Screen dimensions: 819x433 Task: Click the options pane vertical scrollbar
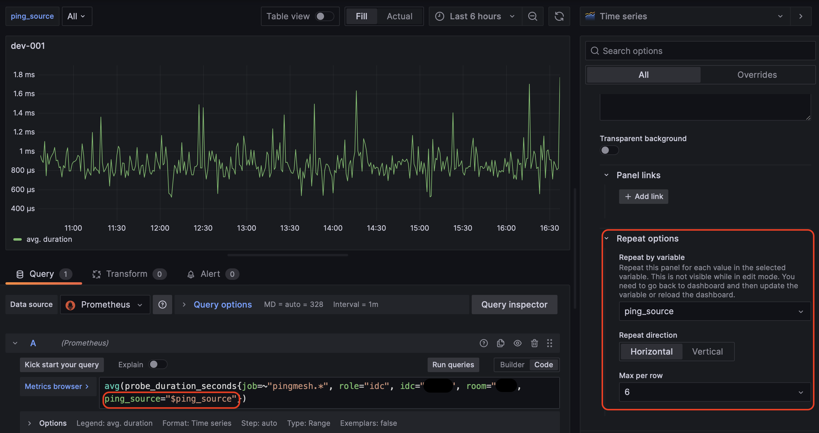coord(575,248)
